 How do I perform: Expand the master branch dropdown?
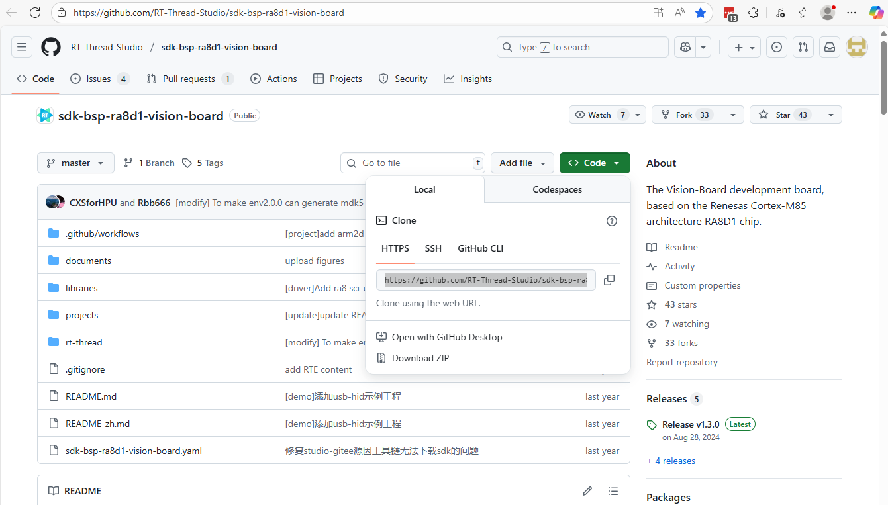(75, 163)
